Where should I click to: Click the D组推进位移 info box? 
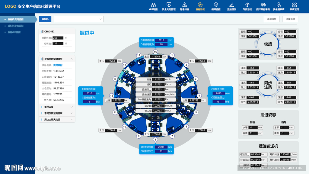pyautogui.click(x=157, y=42)
